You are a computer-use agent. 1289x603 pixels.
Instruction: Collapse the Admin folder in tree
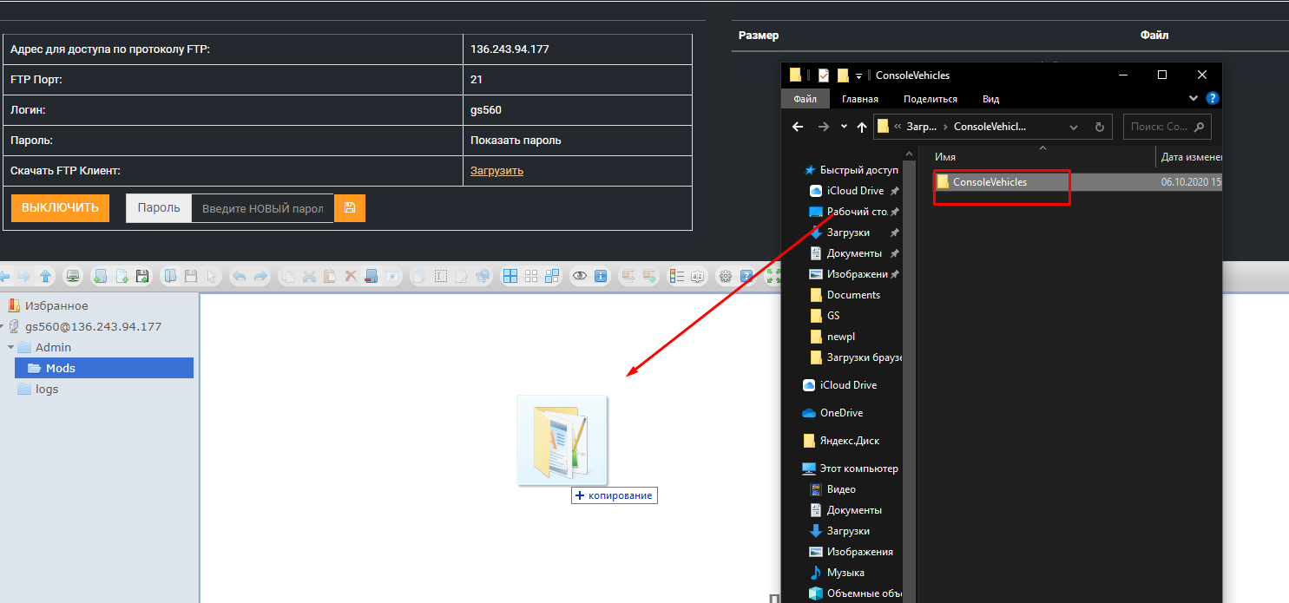[10, 348]
